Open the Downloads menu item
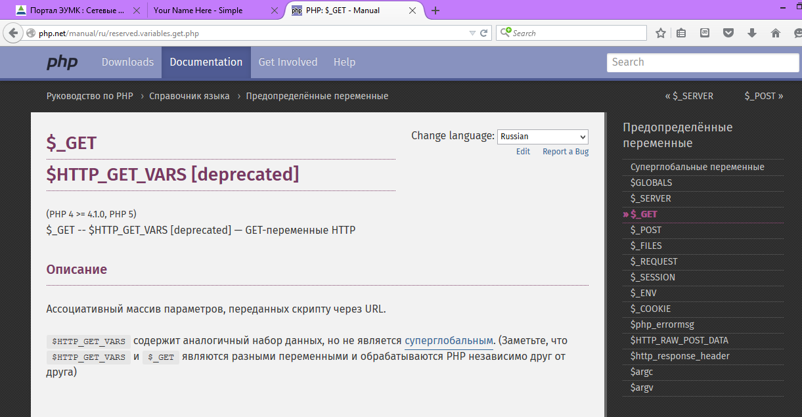Image resolution: width=802 pixels, height=417 pixels. (127, 62)
